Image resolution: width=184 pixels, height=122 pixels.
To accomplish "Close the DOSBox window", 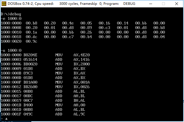I will tap(177, 4).
